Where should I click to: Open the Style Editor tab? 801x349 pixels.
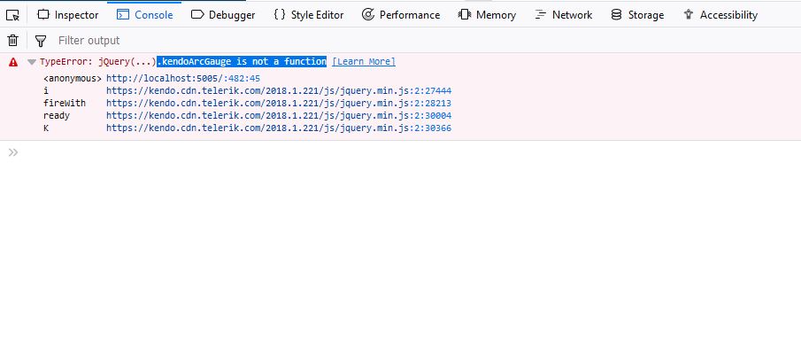[x=309, y=15]
